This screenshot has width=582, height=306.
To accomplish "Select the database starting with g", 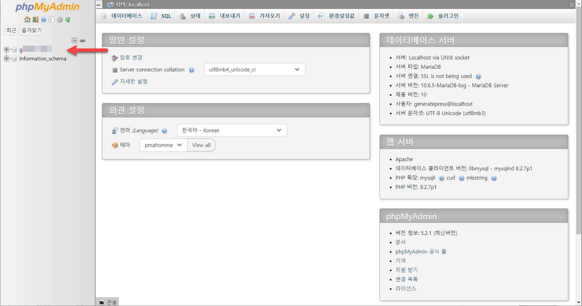I will click(x=35, y=49).
